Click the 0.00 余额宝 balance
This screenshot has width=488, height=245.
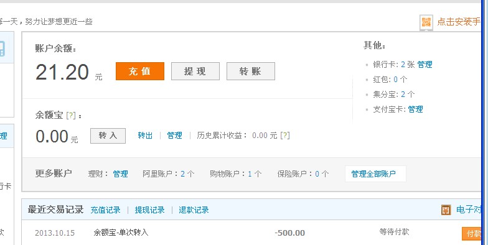click(52, 136)
